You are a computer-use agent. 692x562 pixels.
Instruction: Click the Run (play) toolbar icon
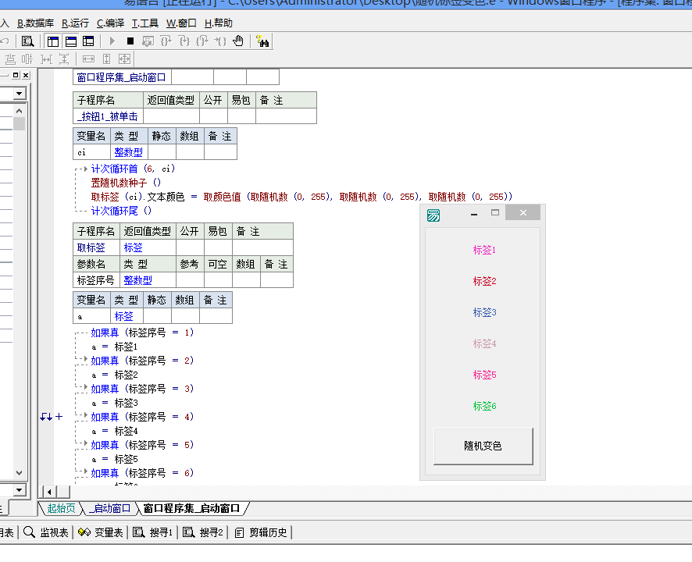coord(112,41)
